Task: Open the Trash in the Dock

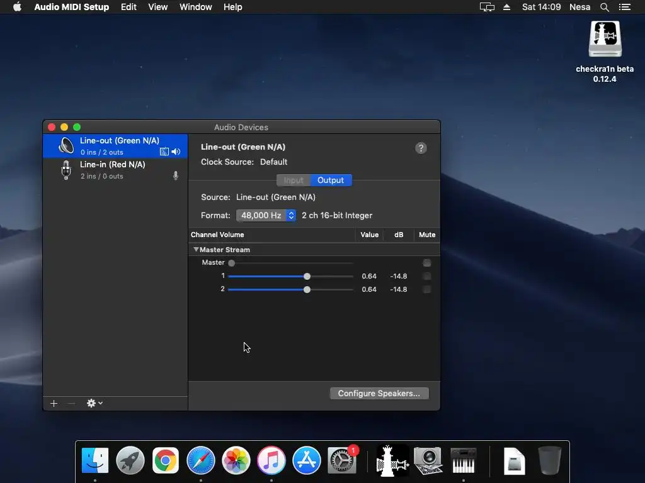Action: click(x=549, y=460)
